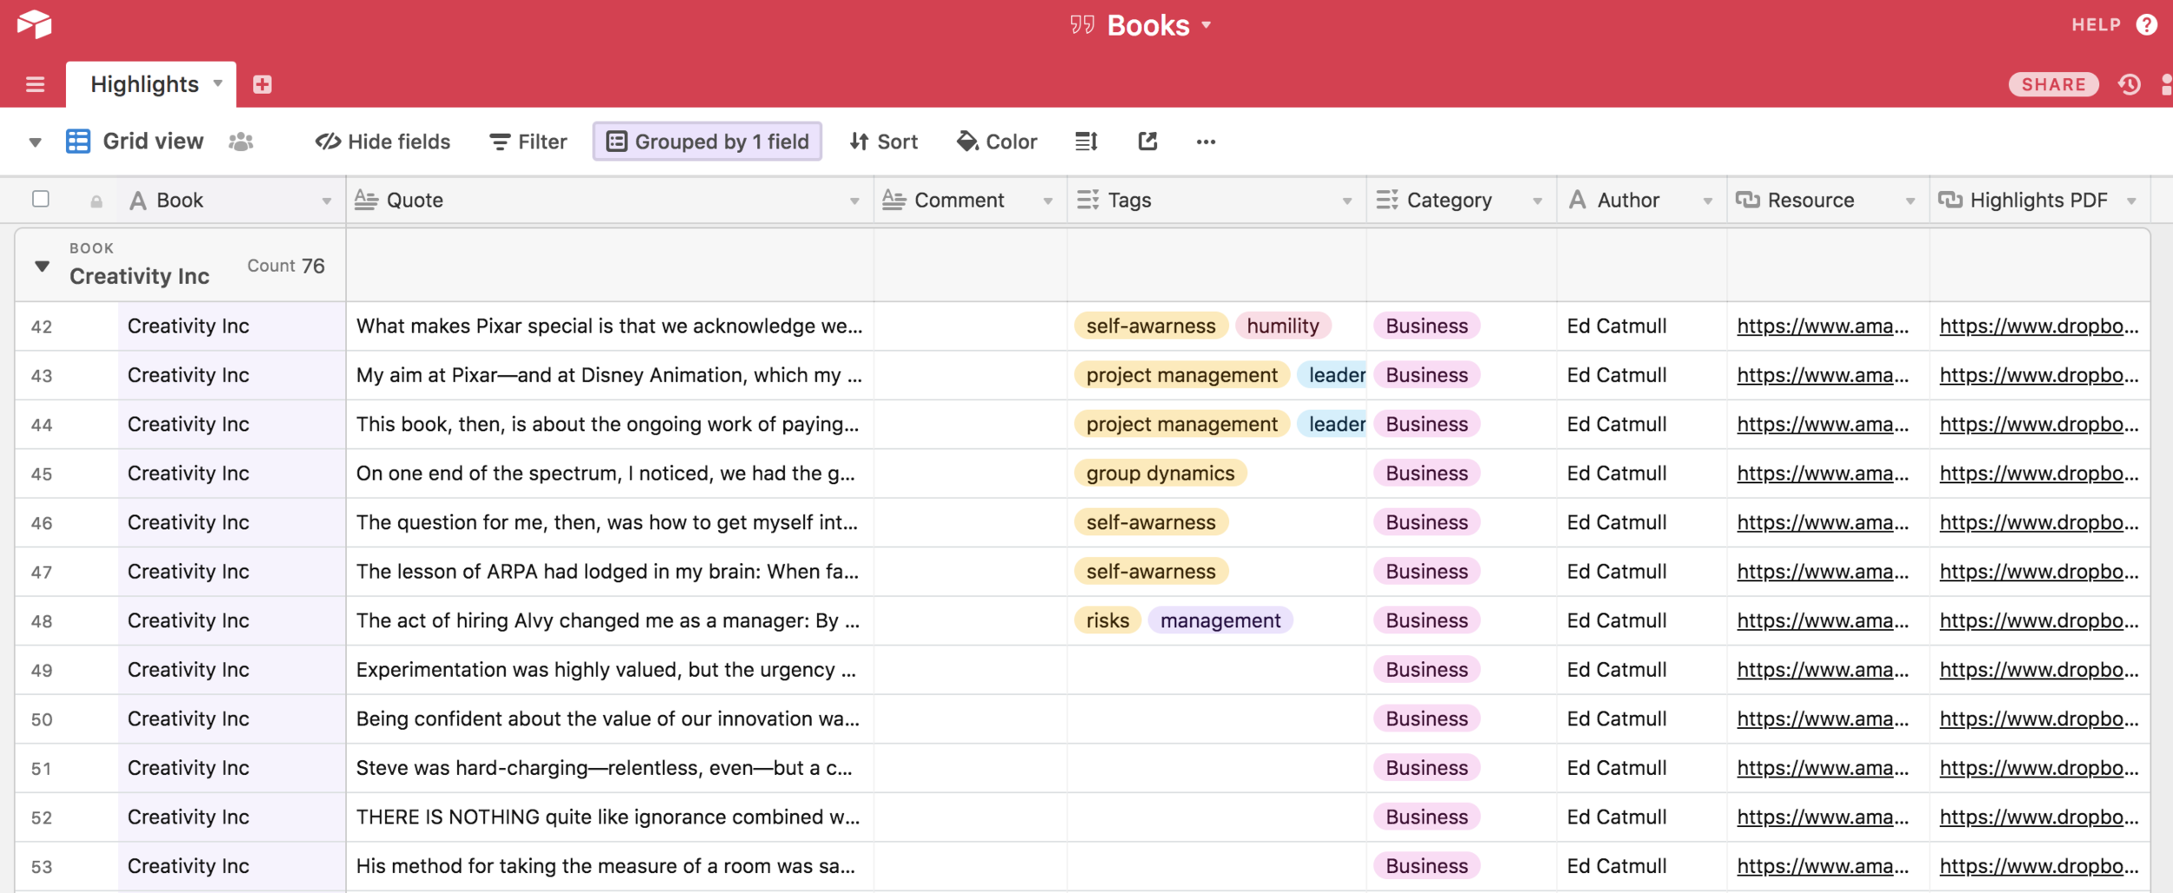Open the Sort menu
Viewport: 2173px width, 893px height.
pyautogui.click(x=883, y=142)
